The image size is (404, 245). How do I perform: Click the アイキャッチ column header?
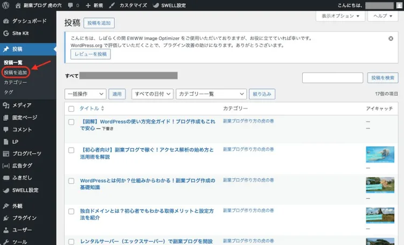[380, 109]
